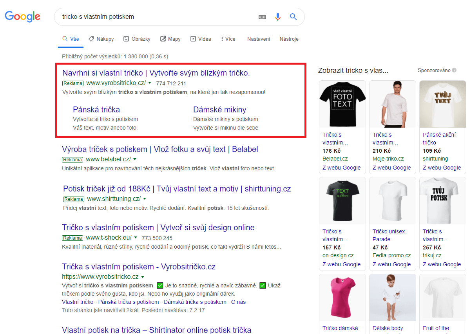471x334 pixels.
Task: Expand dropdown arrow next to www.vyrobsitricko.cz
Action: pos(150,83)
